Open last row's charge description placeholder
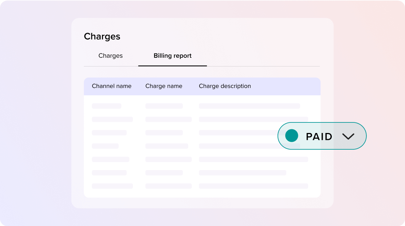This screenshot has height=226, width=405. point(253,186)
